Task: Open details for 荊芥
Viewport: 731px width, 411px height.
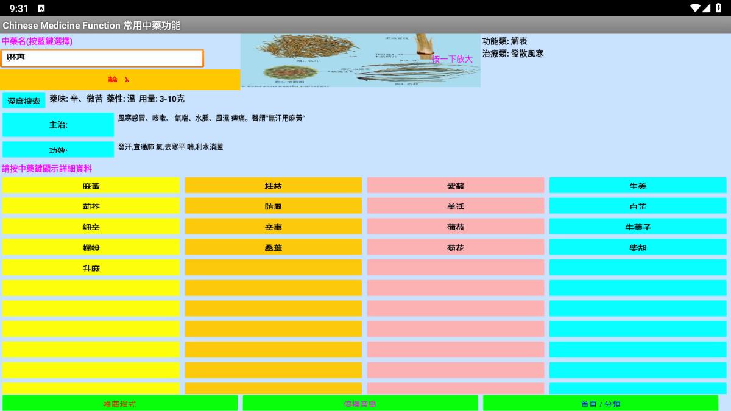Action: (x=91, y=206)
